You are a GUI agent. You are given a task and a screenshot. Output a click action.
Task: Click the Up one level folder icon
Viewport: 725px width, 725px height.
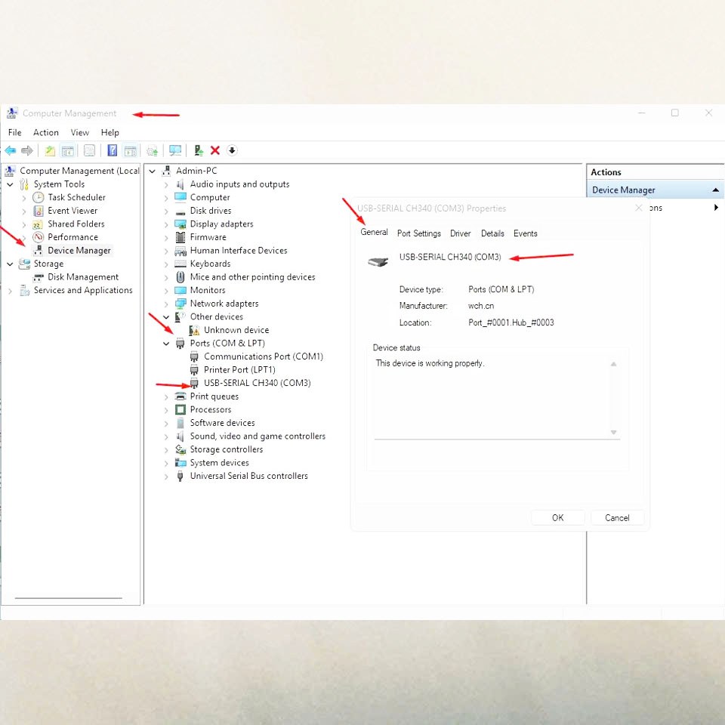tap(50, 150)
